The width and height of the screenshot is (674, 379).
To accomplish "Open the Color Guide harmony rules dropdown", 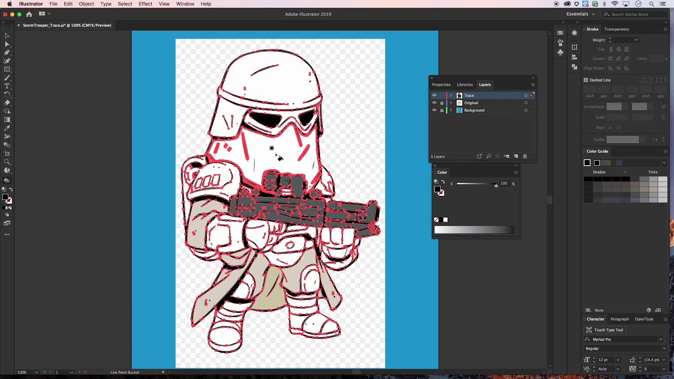I will (664, 163).
